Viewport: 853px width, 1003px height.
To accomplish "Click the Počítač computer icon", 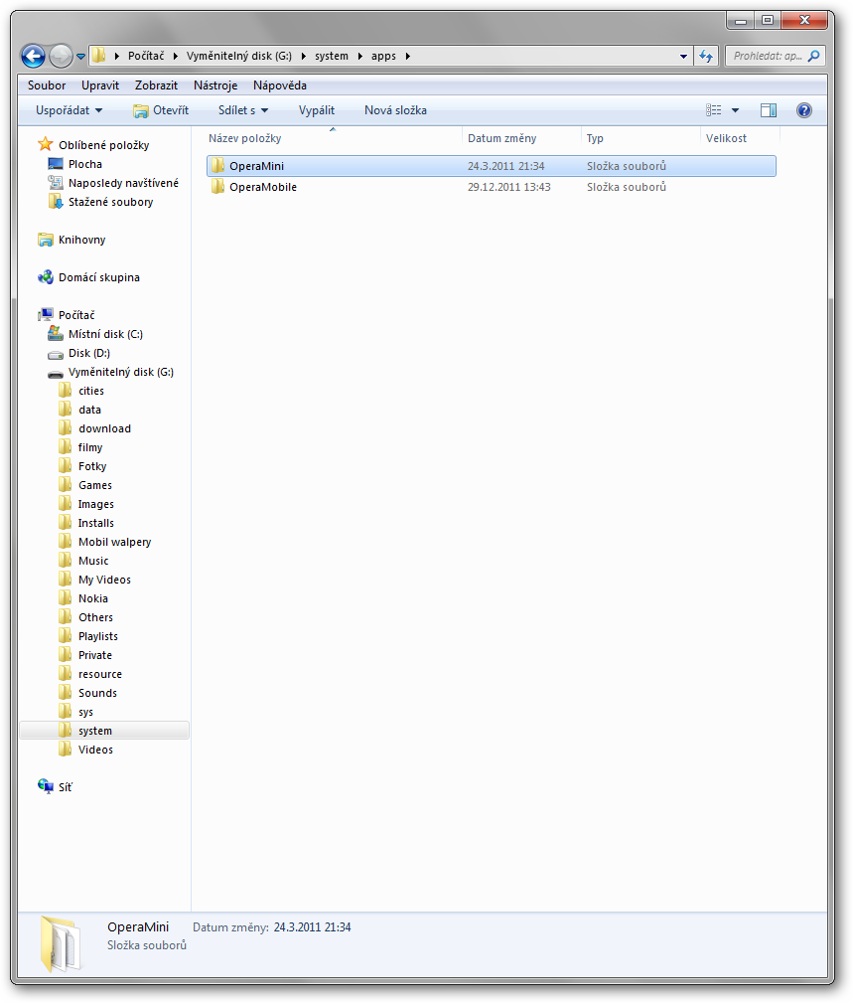I will point(46,315).
